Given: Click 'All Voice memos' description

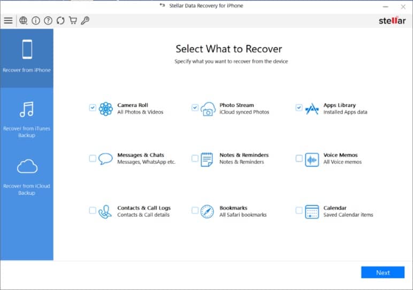Looking at the screenshot, I should [x=342, y=162].
